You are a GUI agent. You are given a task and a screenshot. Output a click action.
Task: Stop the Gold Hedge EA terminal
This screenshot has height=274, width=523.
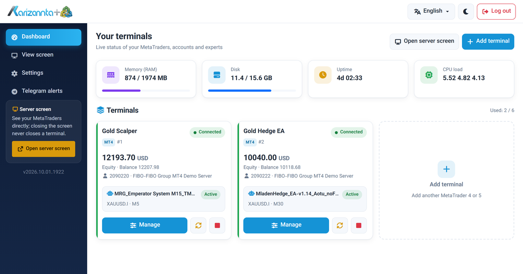pos(359,225)
